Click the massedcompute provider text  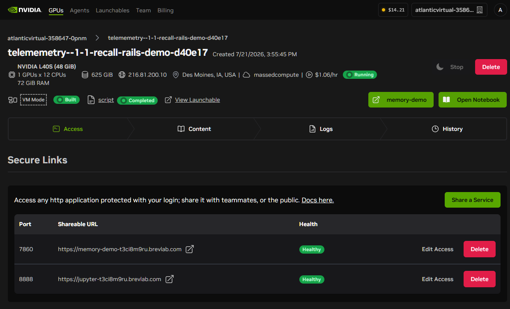point(276,75)
